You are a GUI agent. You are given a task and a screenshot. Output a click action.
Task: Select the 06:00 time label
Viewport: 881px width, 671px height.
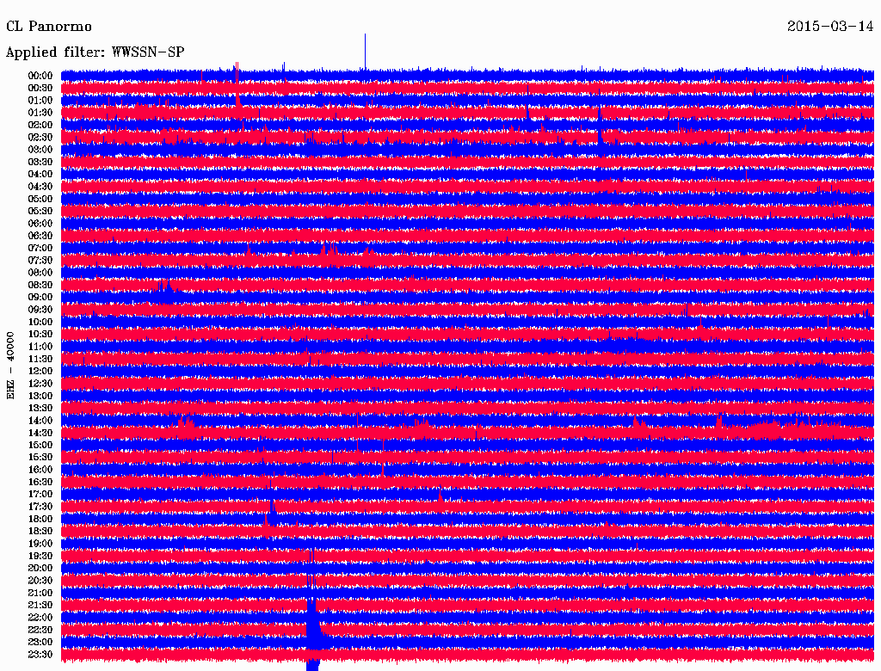click(40, 223)
